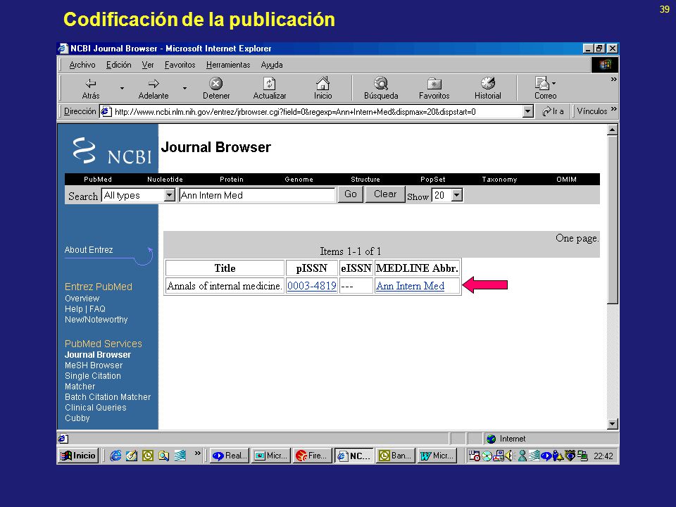Expand the toolbar overflow chevron next to Correo
Viewport: 676px width, 507px height.
pos(614,80)
